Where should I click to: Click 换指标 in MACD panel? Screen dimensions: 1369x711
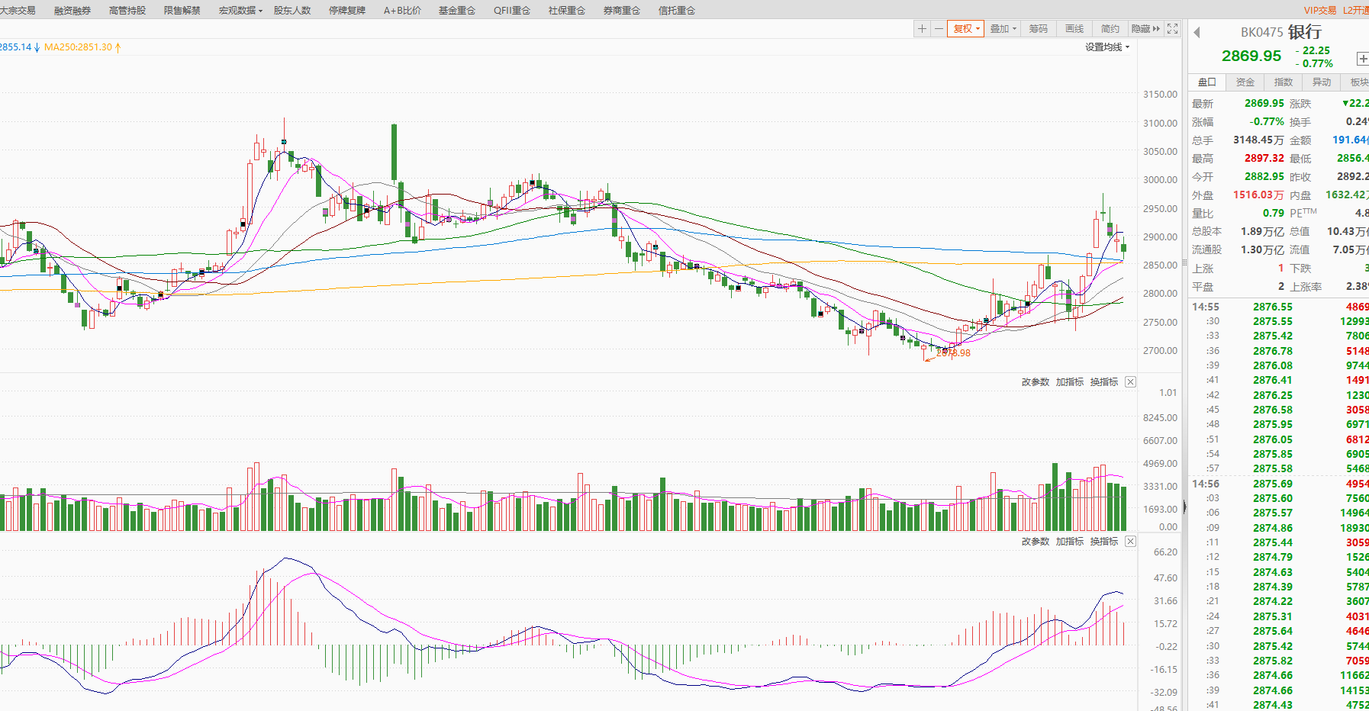pyautogui.click(x=1104, y=542)
